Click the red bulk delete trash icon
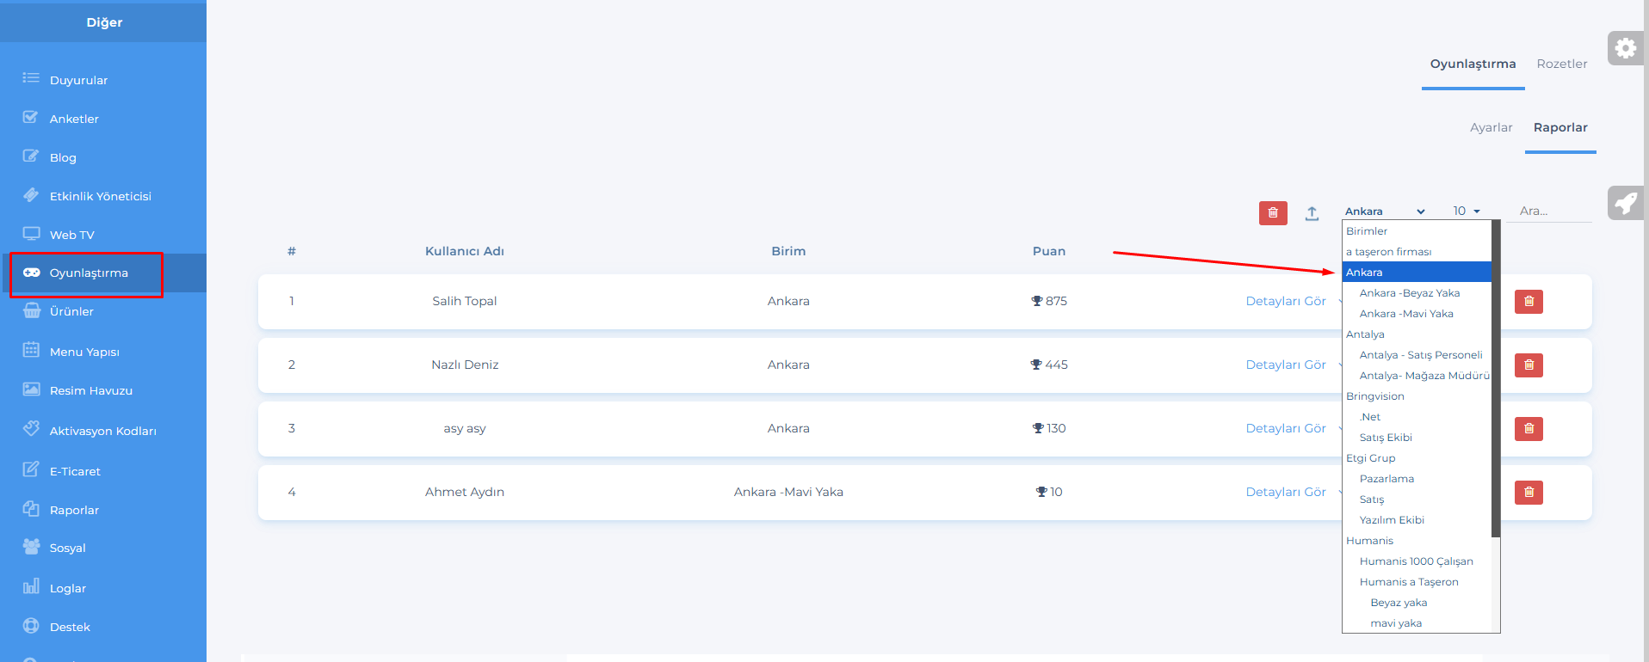This screenshot has height=662, width=1649. tap(1273, 213)
